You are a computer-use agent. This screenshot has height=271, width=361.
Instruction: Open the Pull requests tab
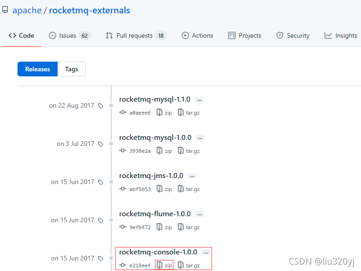(x=136, y=35)
